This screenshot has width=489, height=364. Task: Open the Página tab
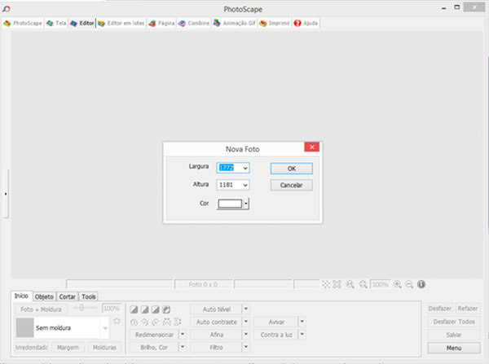(161, 23)
